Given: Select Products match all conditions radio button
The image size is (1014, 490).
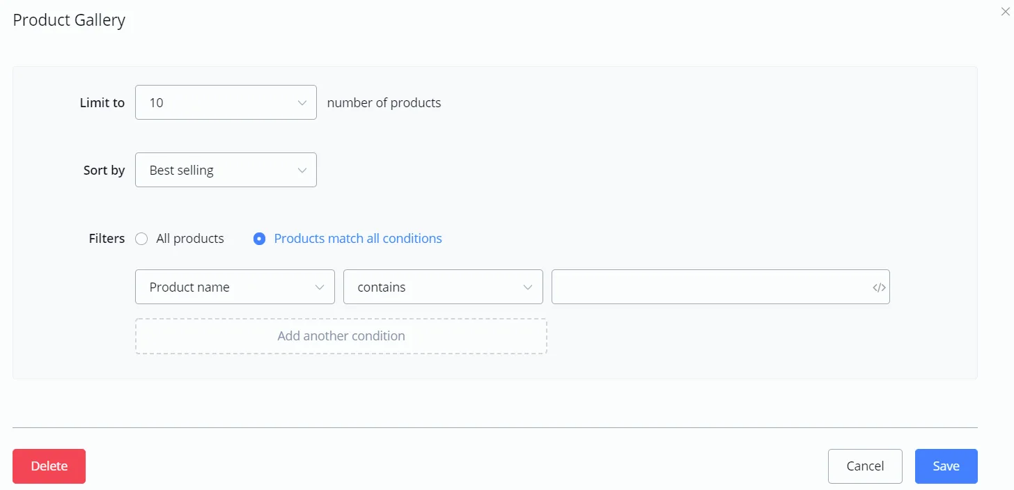Looking at the screenshot, I should [x=259, y=239].
